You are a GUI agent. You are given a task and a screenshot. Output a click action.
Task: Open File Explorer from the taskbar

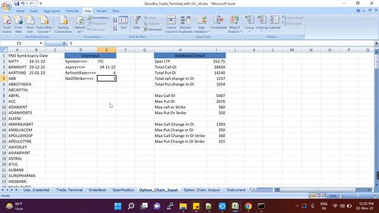(183, 206)
